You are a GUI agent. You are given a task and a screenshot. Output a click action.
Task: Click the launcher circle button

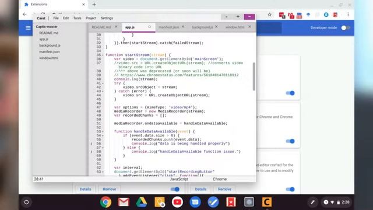[26, 202]
